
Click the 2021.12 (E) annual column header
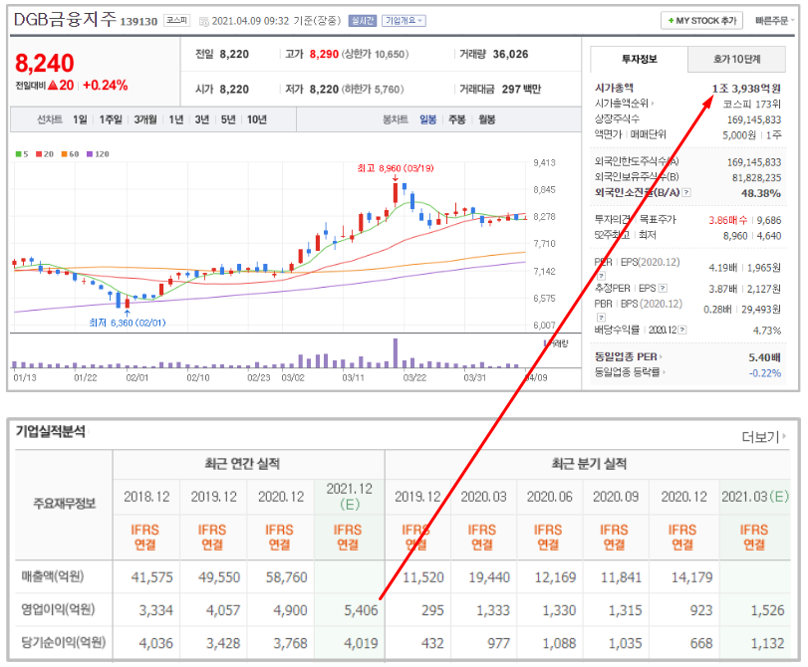pyautogui.click(x=350, y=496)
